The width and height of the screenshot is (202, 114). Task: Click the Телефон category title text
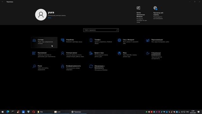click(x=98, y=40)
